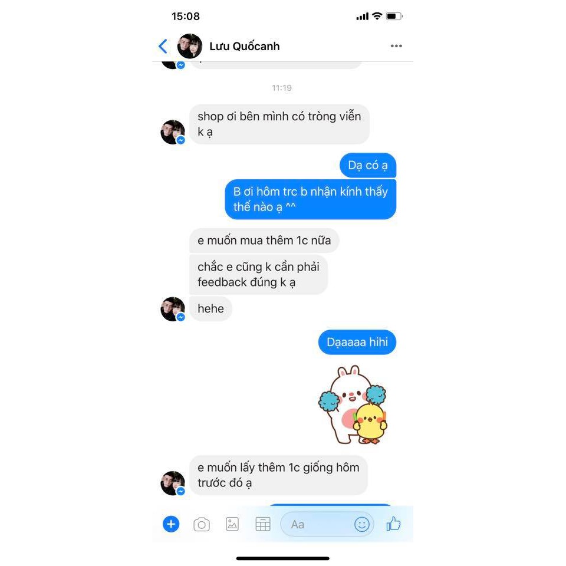566x566 pixels.
Task: Tap the bunny and chick sticker
Action: tap(353, 404)
